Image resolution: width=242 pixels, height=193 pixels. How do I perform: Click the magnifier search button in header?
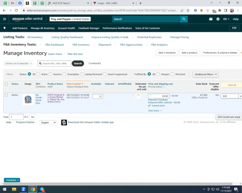184,19
